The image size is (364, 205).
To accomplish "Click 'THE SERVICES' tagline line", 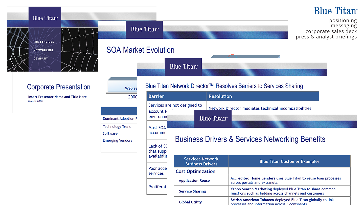I will click(44, 42).
